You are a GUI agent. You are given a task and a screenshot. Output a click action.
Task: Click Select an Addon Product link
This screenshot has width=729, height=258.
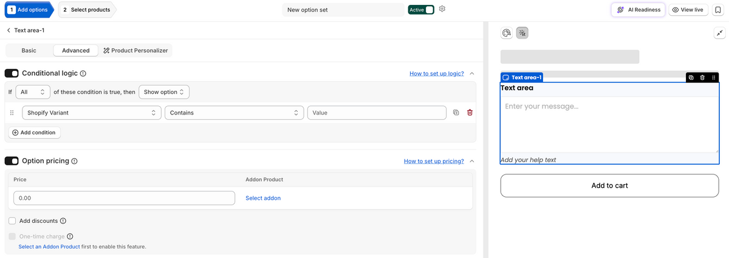(x=49, y=246)
